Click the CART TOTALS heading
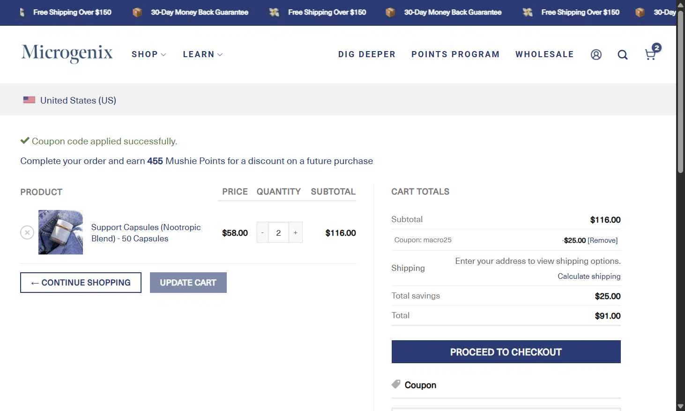The height and width of the screenshot is (411, 685). [x=420, y=191]
